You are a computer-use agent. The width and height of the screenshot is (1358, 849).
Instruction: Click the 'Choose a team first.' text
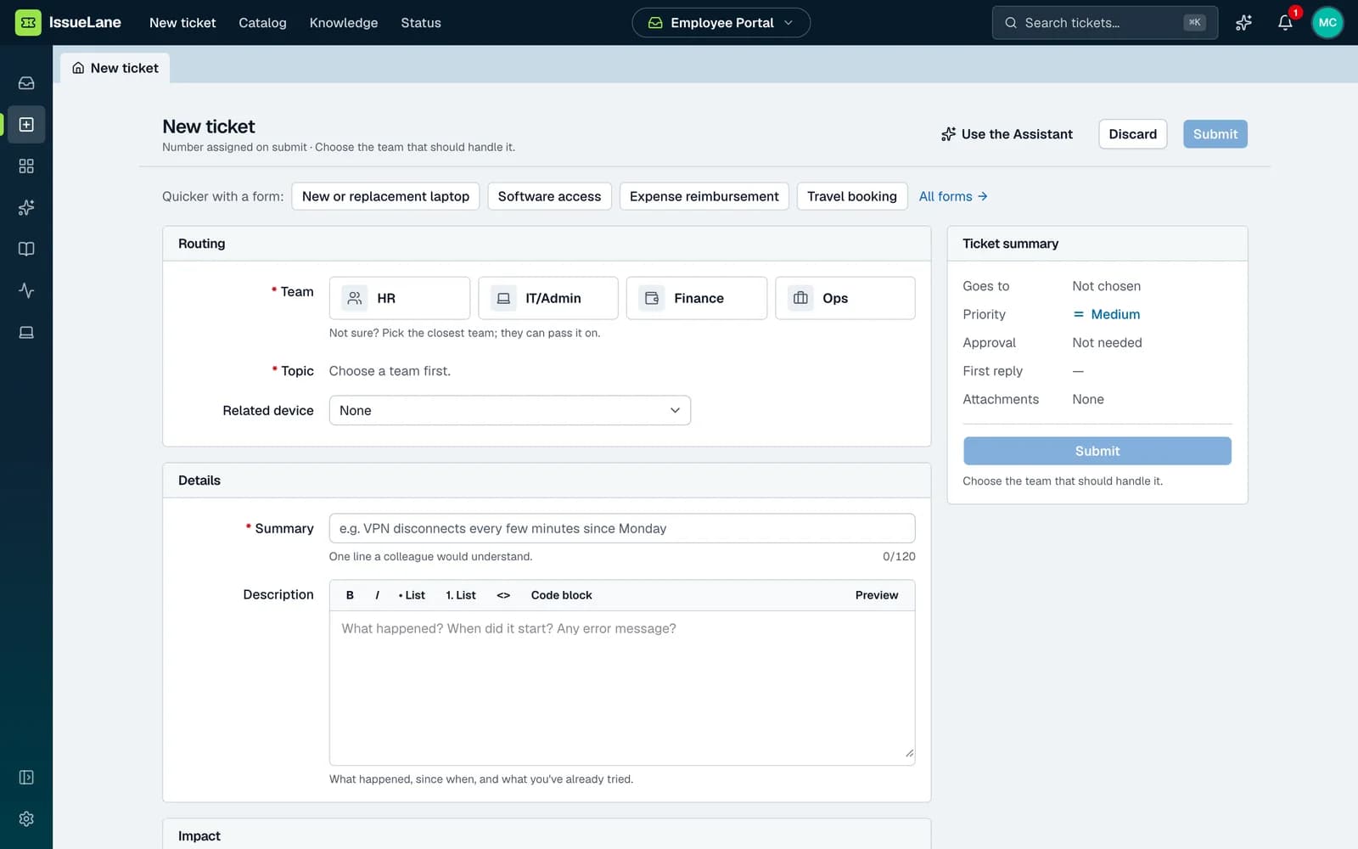click(x=390, y=371)
